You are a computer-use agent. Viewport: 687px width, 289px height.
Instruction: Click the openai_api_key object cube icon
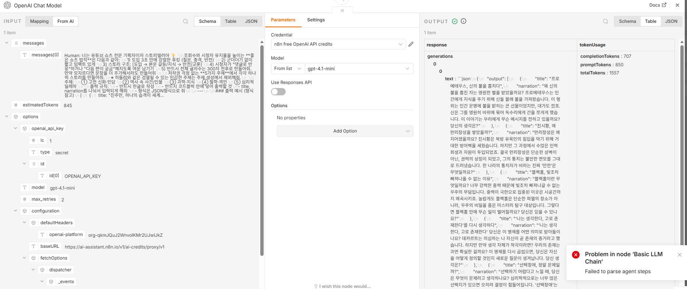coord(25,128)
